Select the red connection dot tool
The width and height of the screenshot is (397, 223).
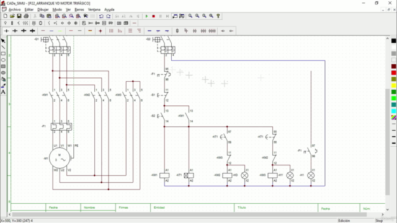point(100,31)
